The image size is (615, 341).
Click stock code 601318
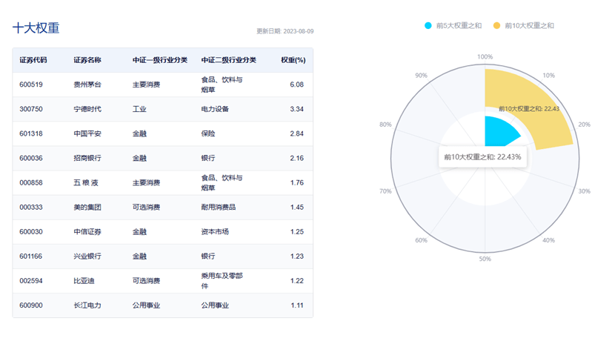coord(31,133)
